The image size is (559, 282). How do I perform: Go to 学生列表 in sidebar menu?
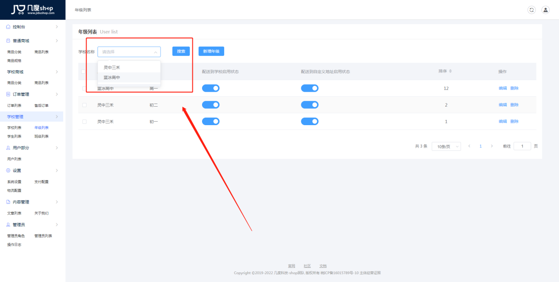14,136
